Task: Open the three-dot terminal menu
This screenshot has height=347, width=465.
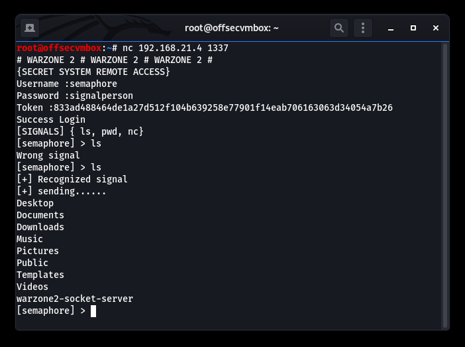Action: [363, 28]
